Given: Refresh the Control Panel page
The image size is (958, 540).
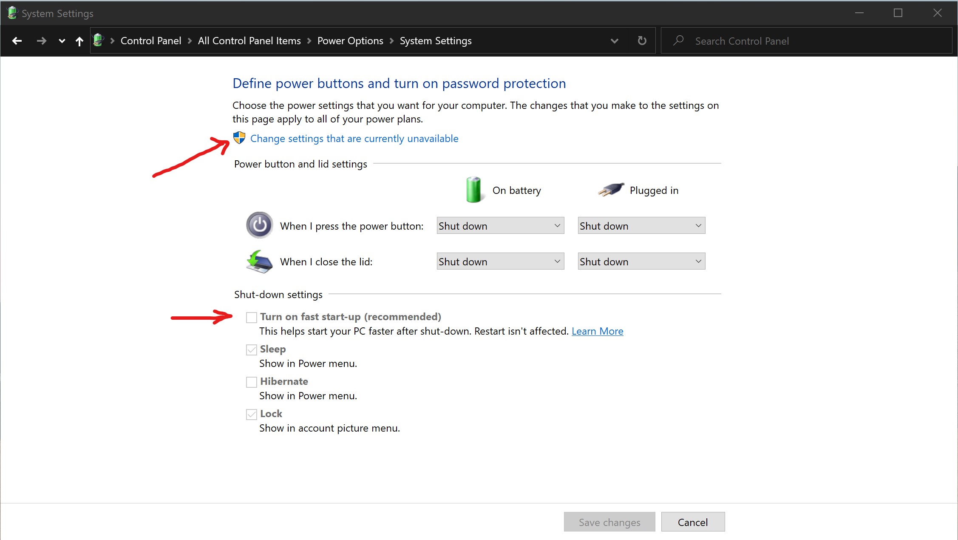Looking at the screenshot, I should click(x=642, y=41).
